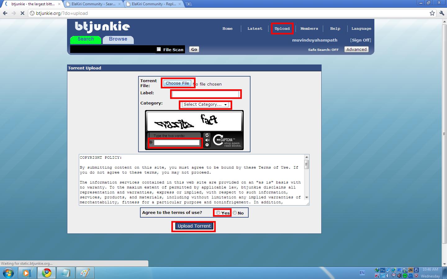447x279 pixels.
Task: Open the Upload menu link
Action: click(x=282, y=29)
